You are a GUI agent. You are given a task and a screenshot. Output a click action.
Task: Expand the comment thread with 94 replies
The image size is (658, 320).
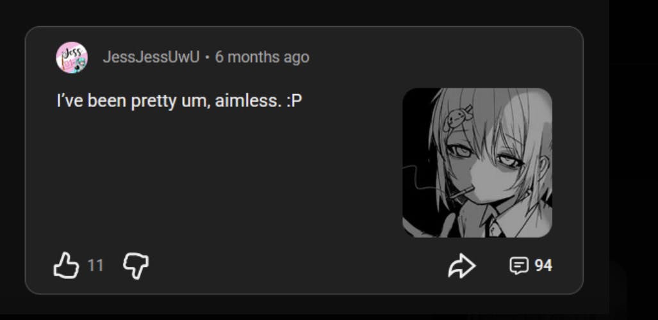pyautogui.click(x=531, y=266)
